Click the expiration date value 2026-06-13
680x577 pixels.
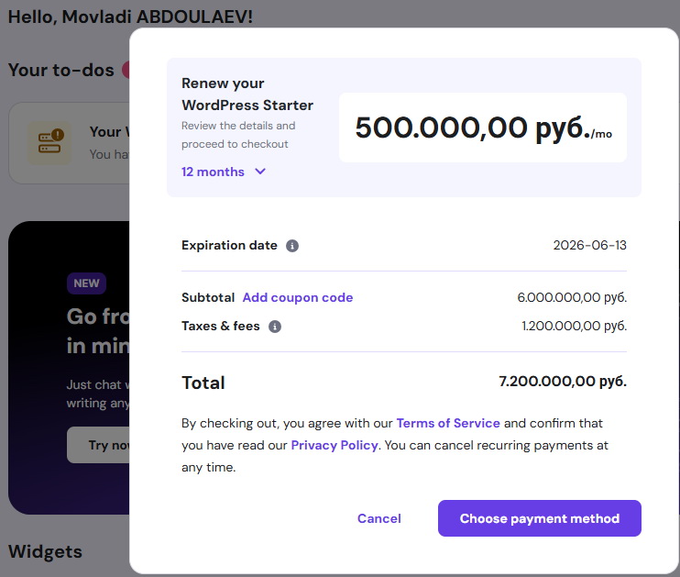589,246
